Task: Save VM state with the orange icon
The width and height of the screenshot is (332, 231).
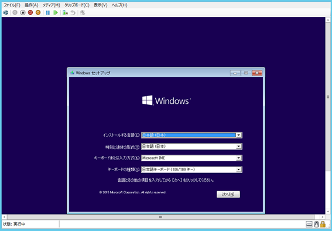Action: [x=38, y=13]
